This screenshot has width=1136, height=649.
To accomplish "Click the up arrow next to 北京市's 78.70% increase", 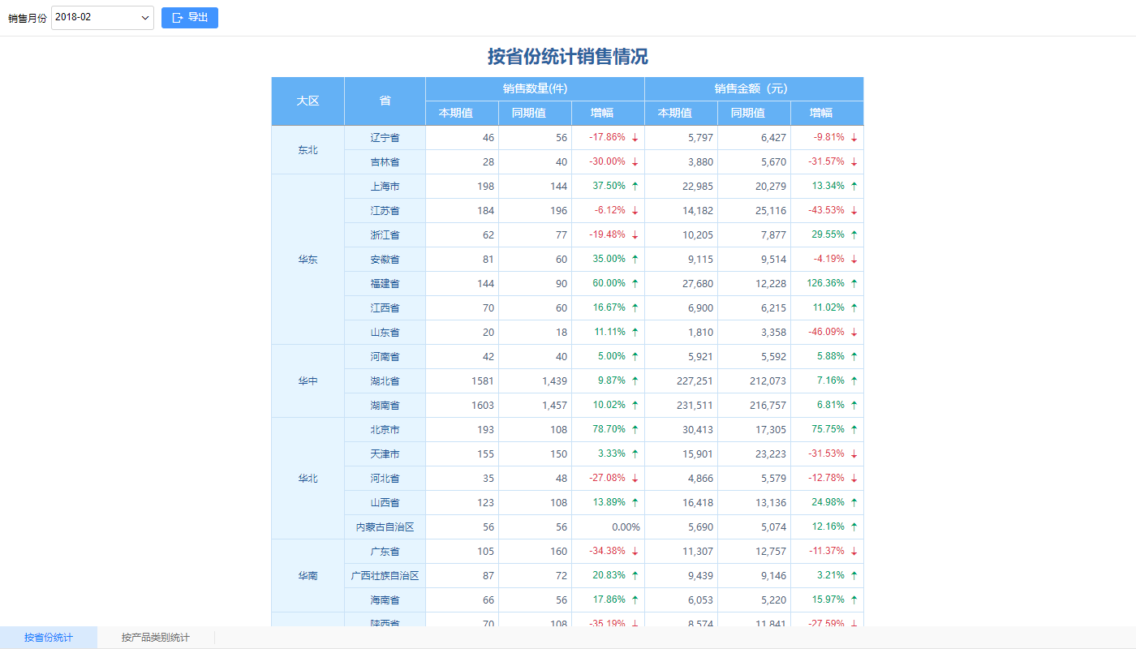I will click(x=635, y=429).
